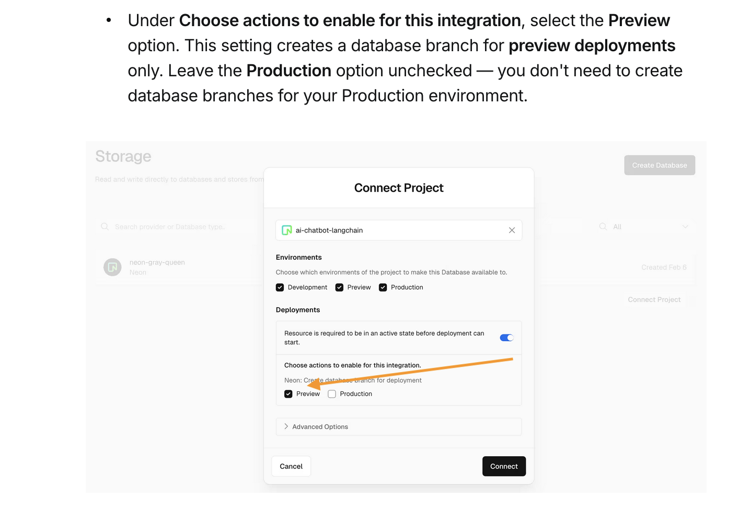Click the Neon logo beside ai-chatbot-langchain

pos(286,230)
